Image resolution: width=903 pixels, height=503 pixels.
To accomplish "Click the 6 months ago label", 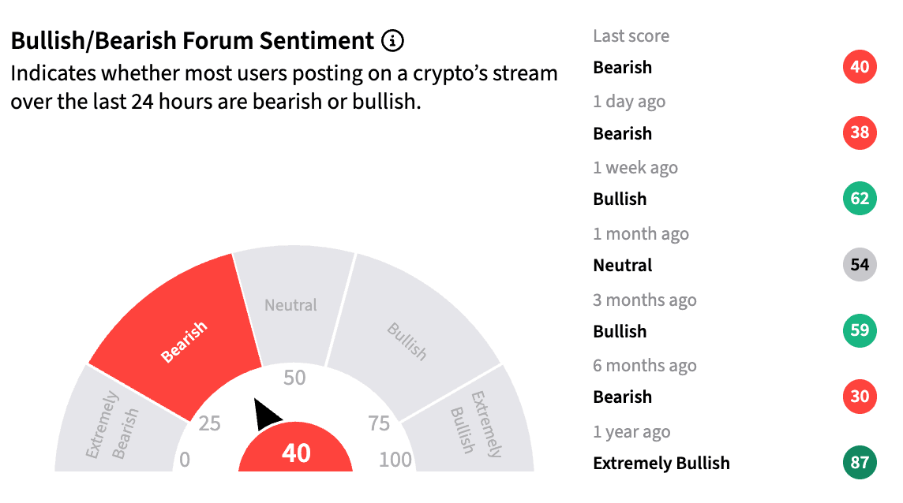I will [645, 366].
